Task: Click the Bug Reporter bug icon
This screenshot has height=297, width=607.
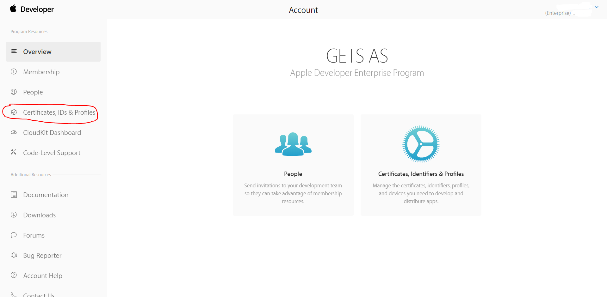Action: click(x=14, y=255)
